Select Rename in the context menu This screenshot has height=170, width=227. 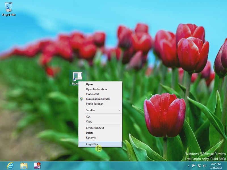point(100,138)
